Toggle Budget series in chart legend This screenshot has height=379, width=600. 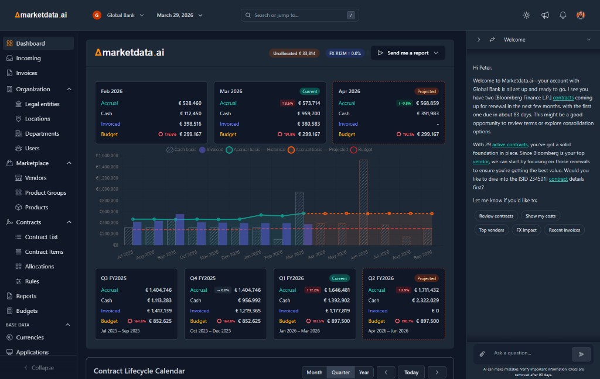tap(361, 150)
